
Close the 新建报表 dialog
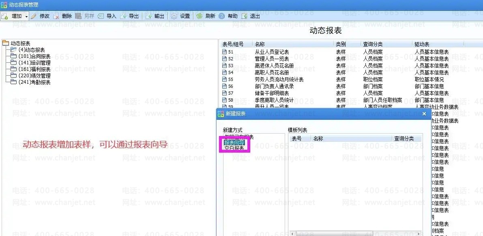click(424, 114)
